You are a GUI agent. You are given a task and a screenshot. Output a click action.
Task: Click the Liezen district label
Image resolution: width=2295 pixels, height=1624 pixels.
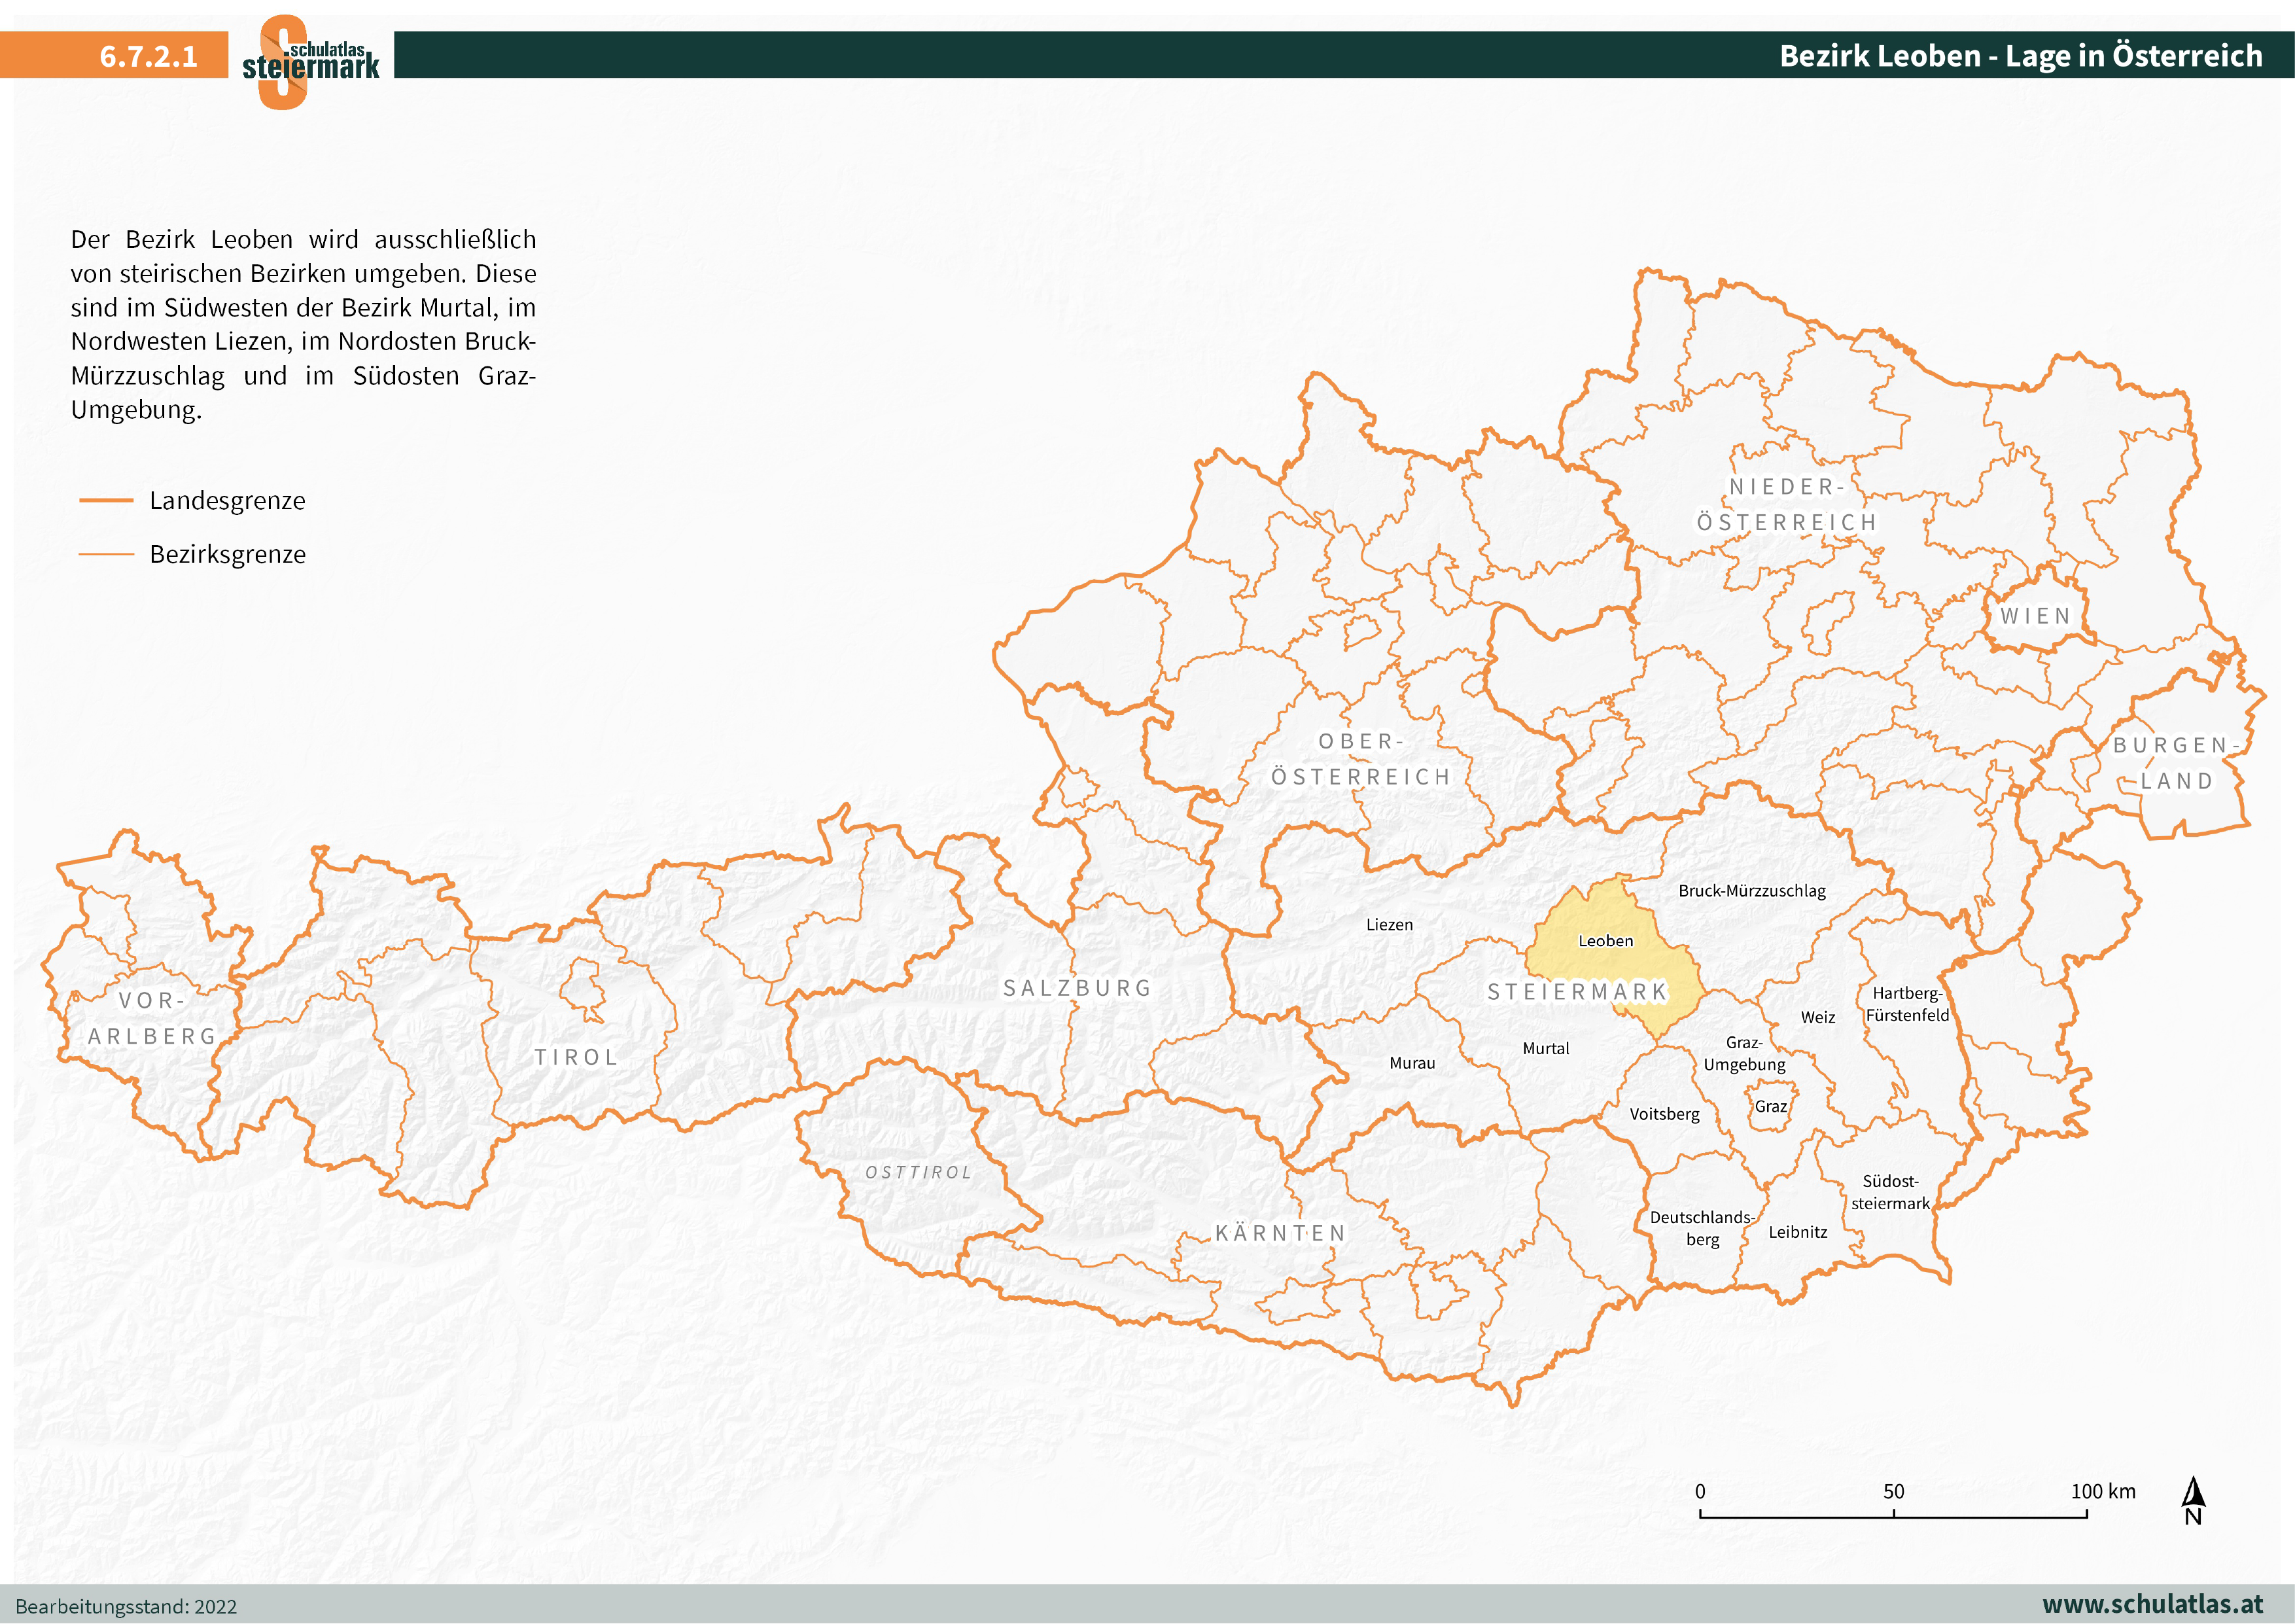(x=1390, y=925)
